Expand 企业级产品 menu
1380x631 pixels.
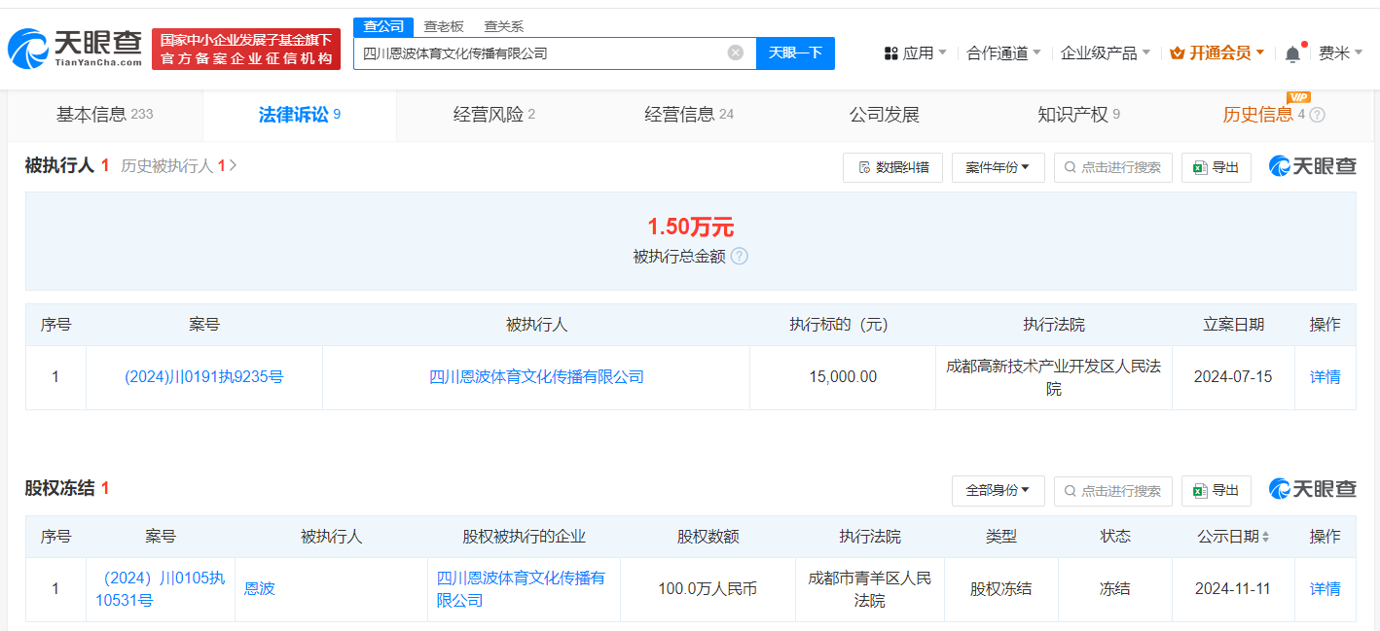click(x=1106, y=53)
